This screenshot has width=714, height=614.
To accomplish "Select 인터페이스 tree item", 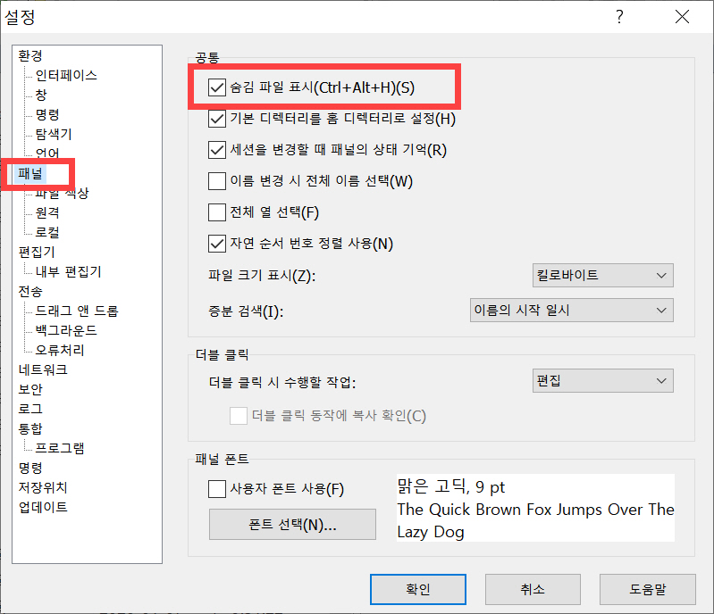I will pos(66,75).
